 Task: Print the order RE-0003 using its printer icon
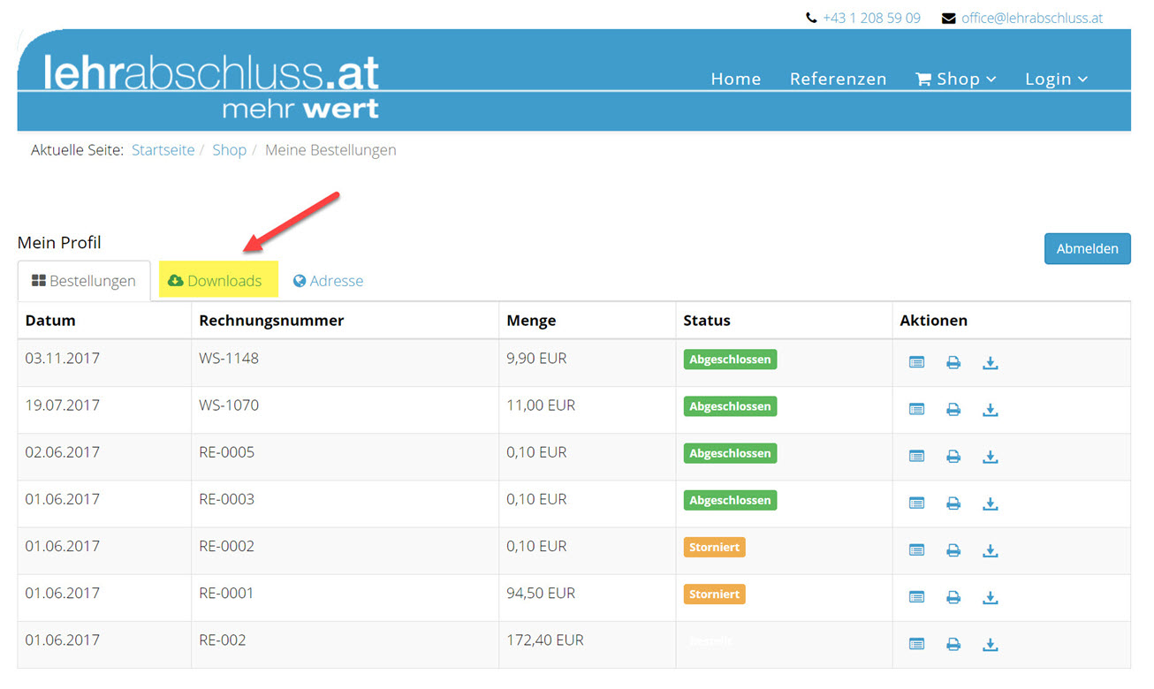click(953, 503)
